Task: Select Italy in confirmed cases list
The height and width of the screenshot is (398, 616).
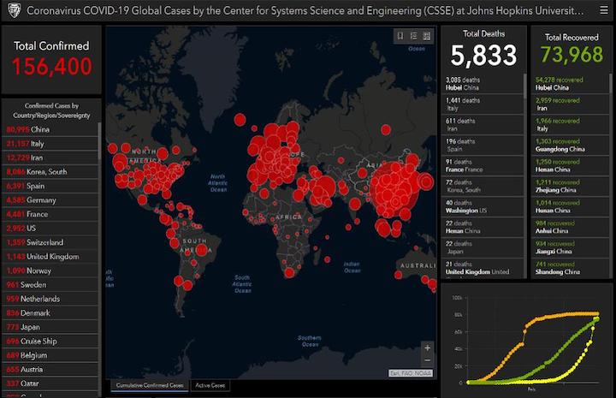Action: tap(50, 144)
